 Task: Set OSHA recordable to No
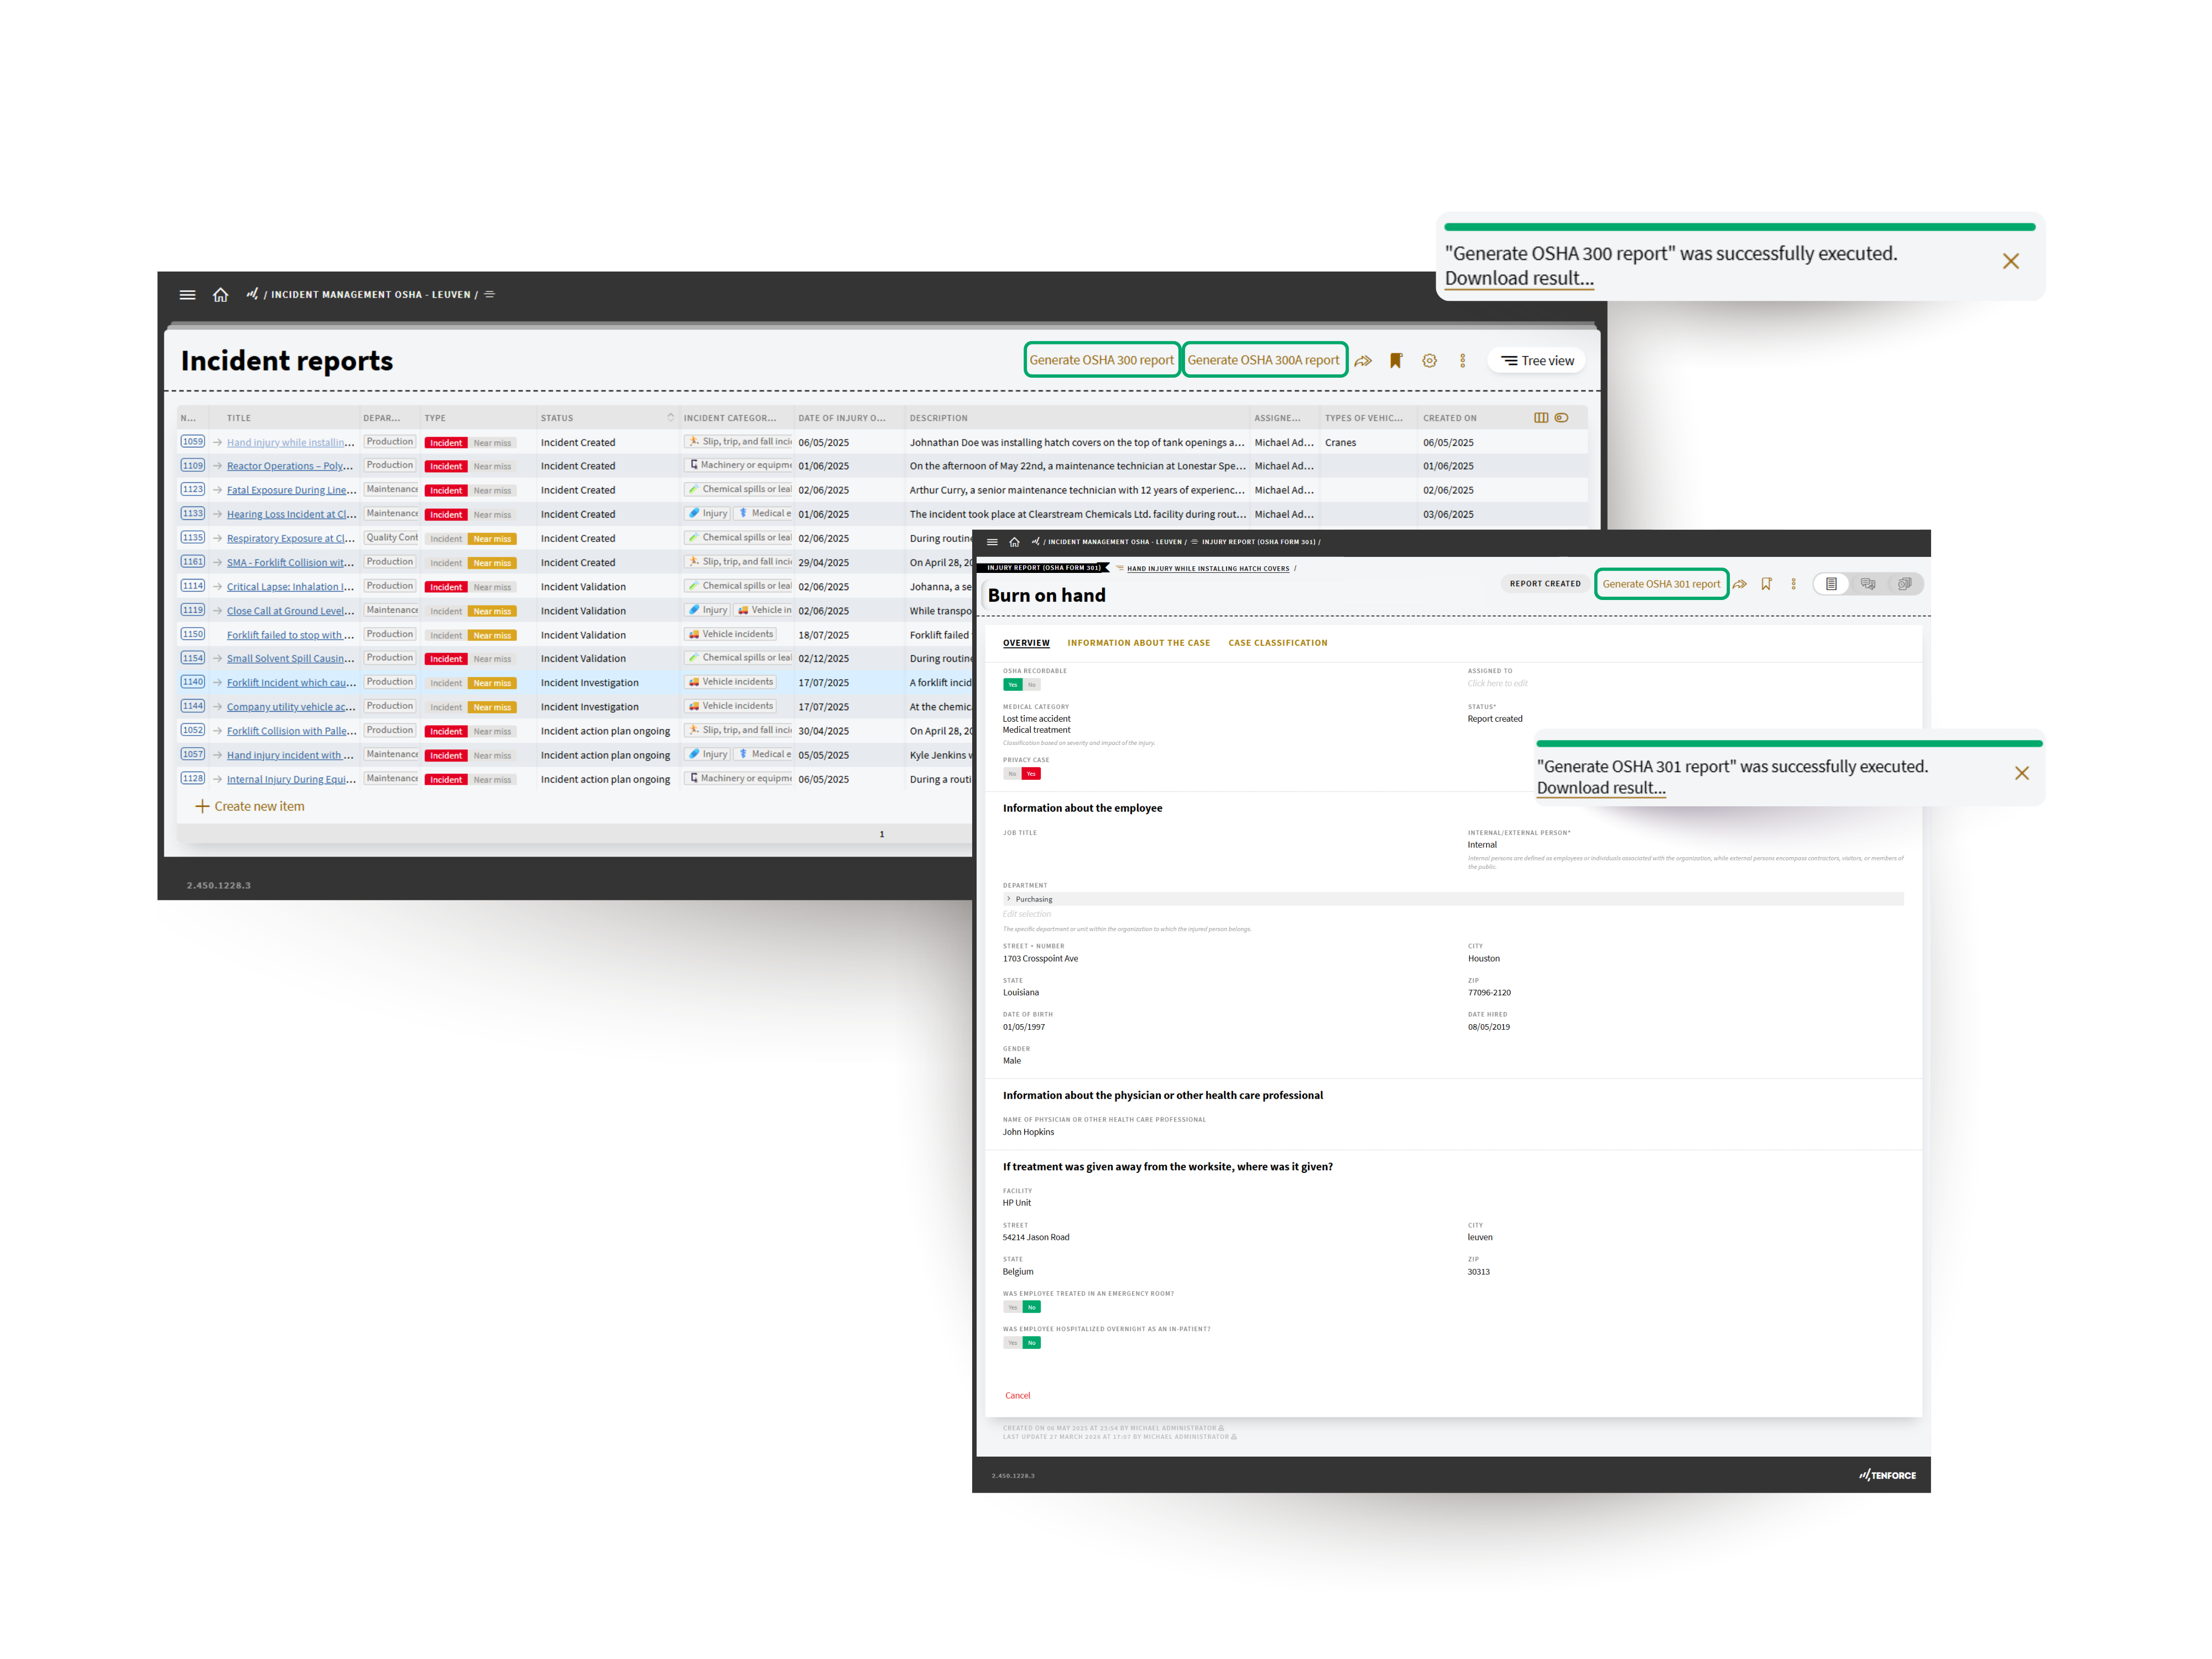(x=1032, y=685)
